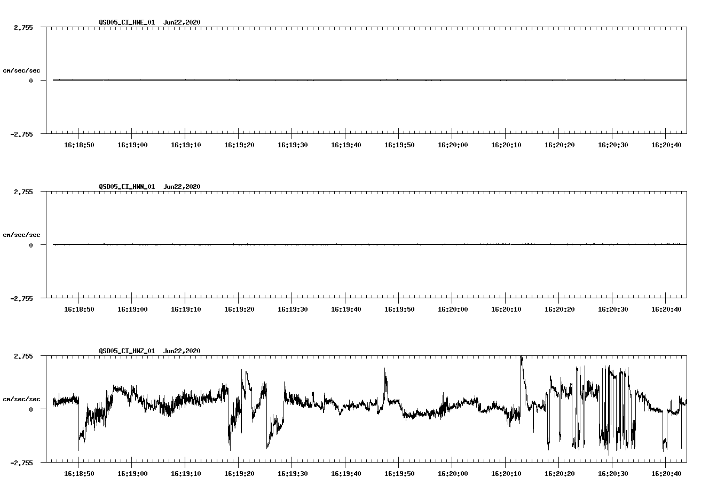Click cm/sec/sec unit label on HNZ chart
Image resolution: width=725 pixels, height=493 pixels.
pos(21,399)
